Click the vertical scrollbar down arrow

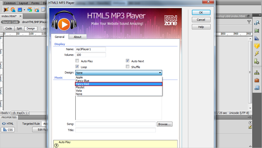click(x=250, y=108)
